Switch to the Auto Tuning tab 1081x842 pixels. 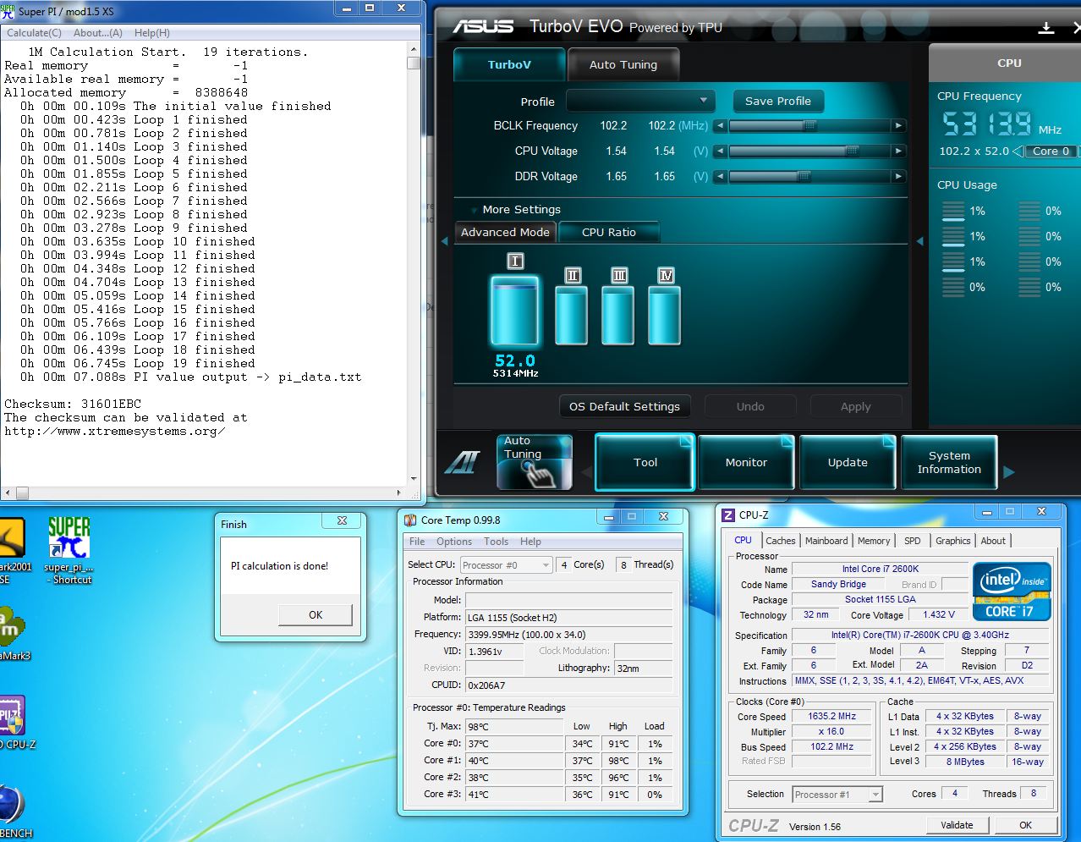pyautogui.click(x=623, y=64)
